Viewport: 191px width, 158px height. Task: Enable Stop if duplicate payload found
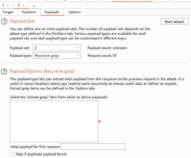click(x=13, y=154)
